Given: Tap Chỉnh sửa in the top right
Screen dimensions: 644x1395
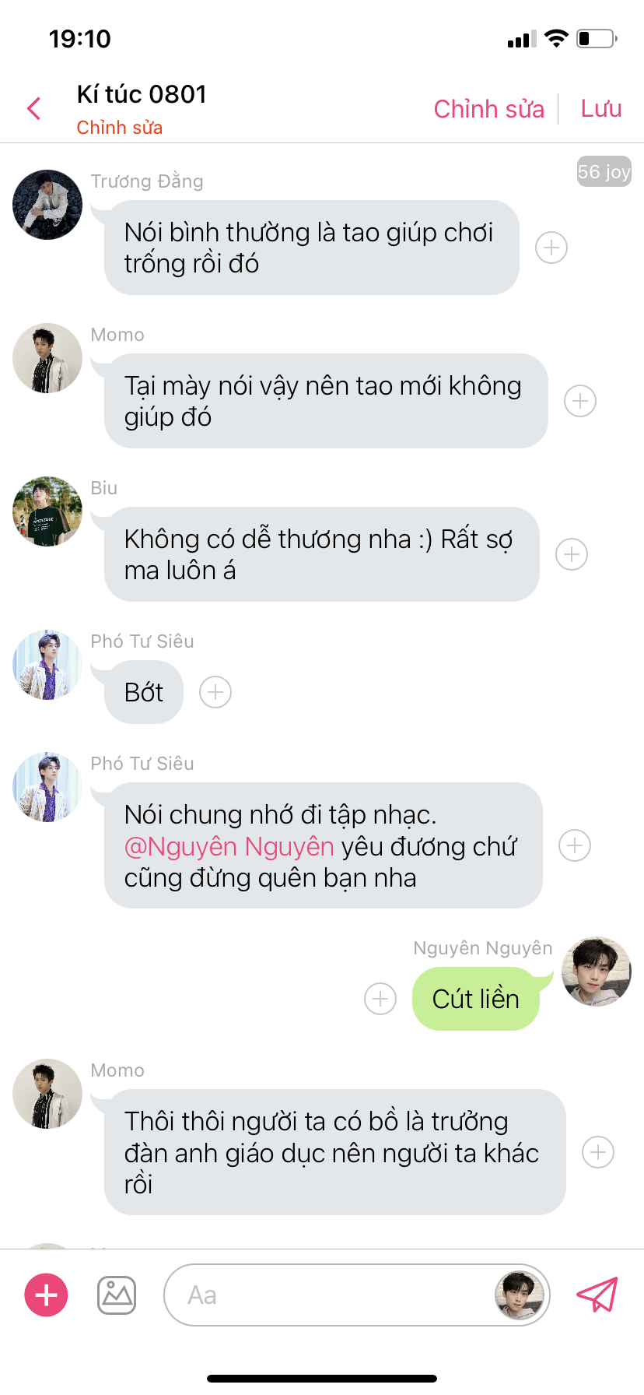Looking at the screenshot, I should tap(488, 109).
